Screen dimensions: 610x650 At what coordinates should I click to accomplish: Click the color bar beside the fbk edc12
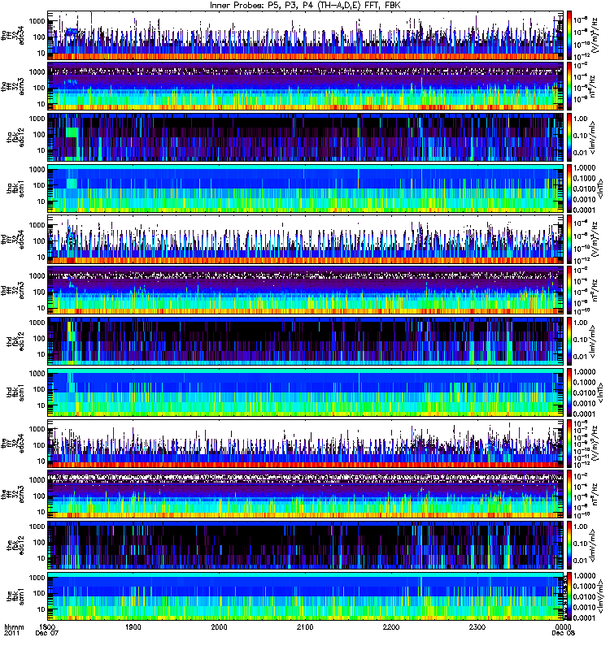[569, 545]
